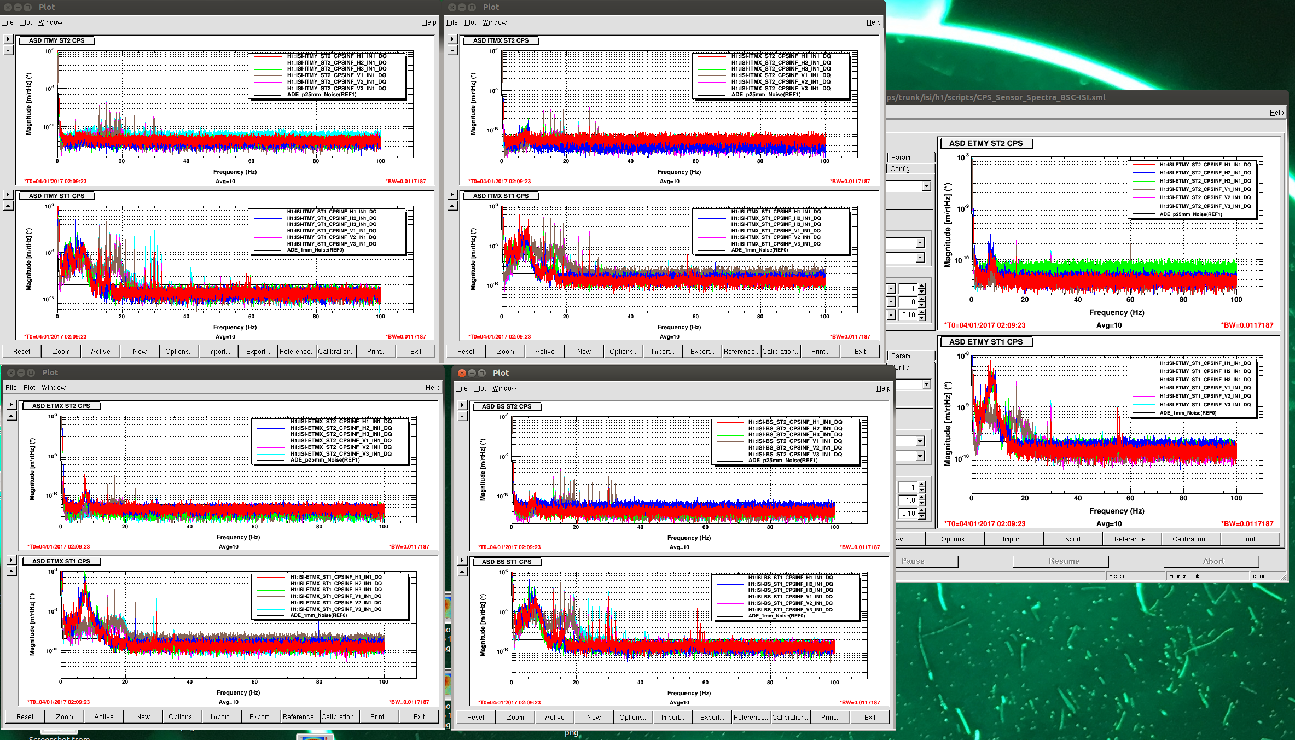Image resolution: width=1295 pixels, height=740 pixels.
Task: Click Options... button in ITMY plot window
Action: point(179,352)
